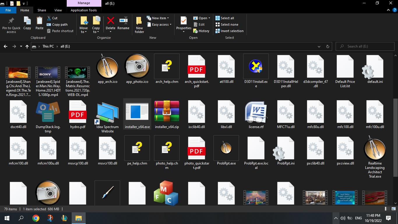Open the File menu

click(x=8, y=10)
